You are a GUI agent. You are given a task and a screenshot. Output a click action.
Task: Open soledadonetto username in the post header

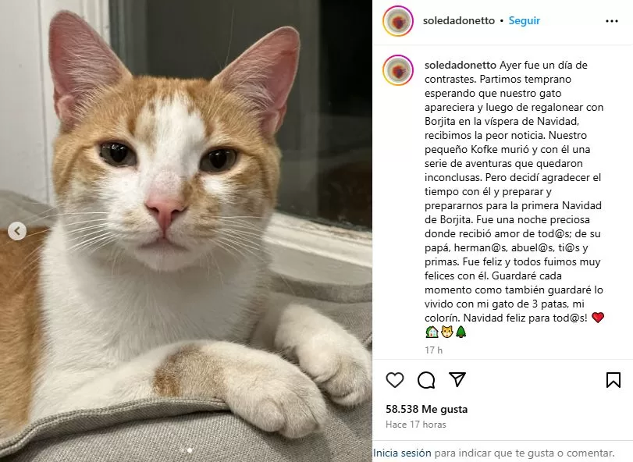pos(459,20)
